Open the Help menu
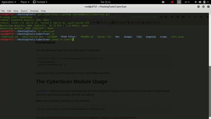Viewport: 211px width, 119px height. (x=43, y=11)
